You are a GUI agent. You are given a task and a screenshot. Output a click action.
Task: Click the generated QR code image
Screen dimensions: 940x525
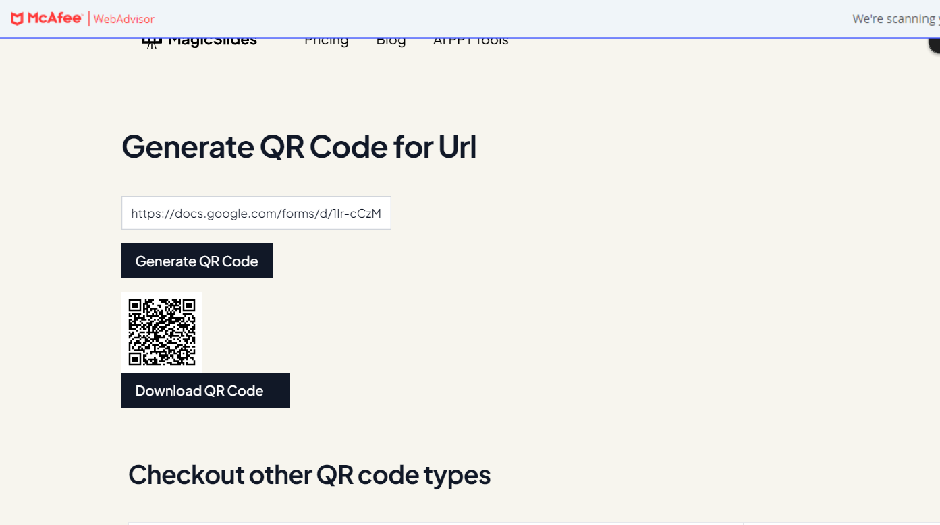pos(162,332)
